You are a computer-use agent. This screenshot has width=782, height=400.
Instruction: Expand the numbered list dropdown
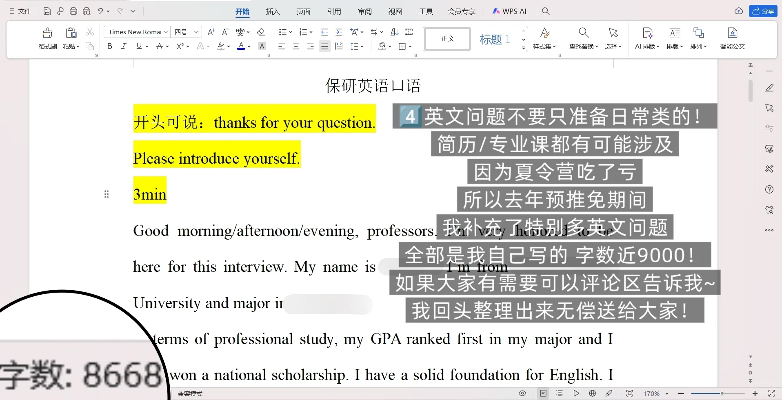click(x=311, y=32)
